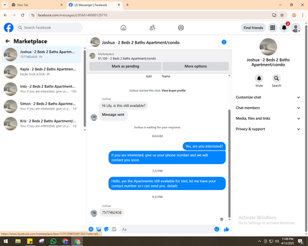Image resolution: width=308 pixels, height=246 pixels.
Task: Open the emoji picker in message box
Action: (217, 229)
